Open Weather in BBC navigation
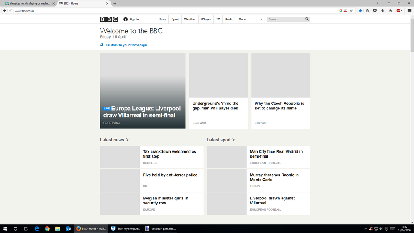 tap(190, 19)
